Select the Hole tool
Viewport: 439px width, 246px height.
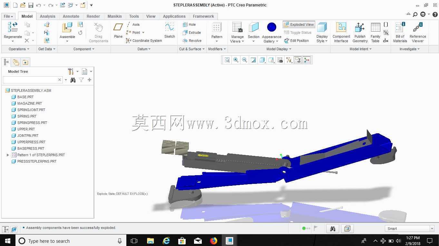pos(189,24)
